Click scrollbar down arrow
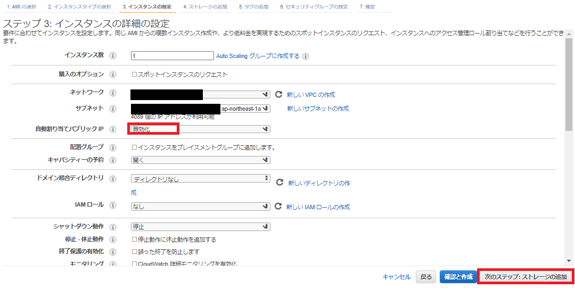575x288 pixels. (569, 261)
